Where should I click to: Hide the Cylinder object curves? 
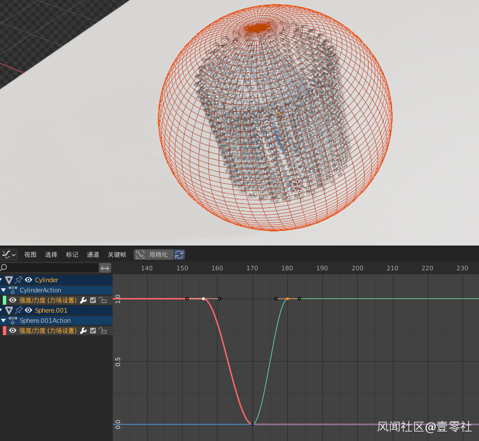pyautogui.click(x=28, y=280)
